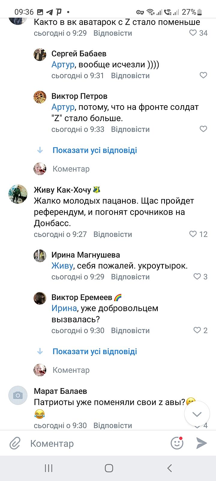
Task: Like Живу Как-Хочу's comment with 12 likes
Action: [x=193, y=234]
